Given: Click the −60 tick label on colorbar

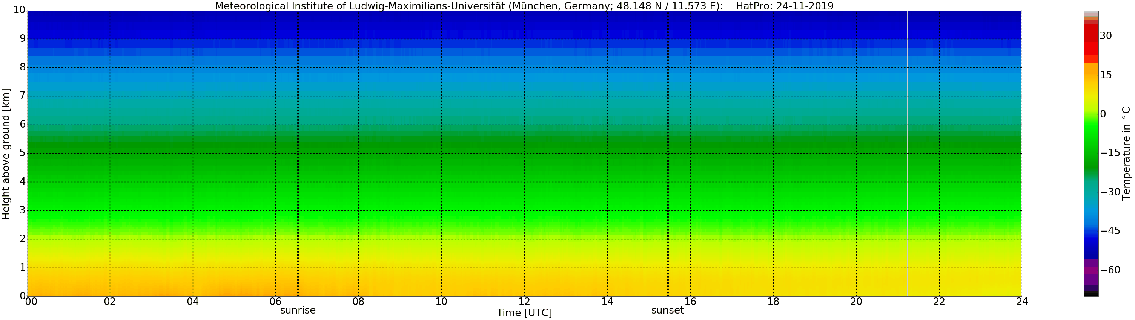Looking at the screenshot, I should [1110, 270].
